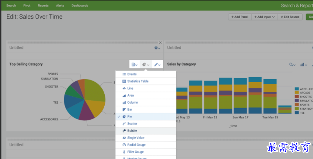
Task: Click the Sun May 17 axis label
Action: pos(241,117)
